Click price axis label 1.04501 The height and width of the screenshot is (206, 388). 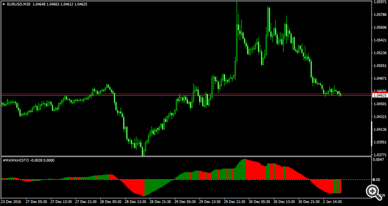tap(380, 104)
